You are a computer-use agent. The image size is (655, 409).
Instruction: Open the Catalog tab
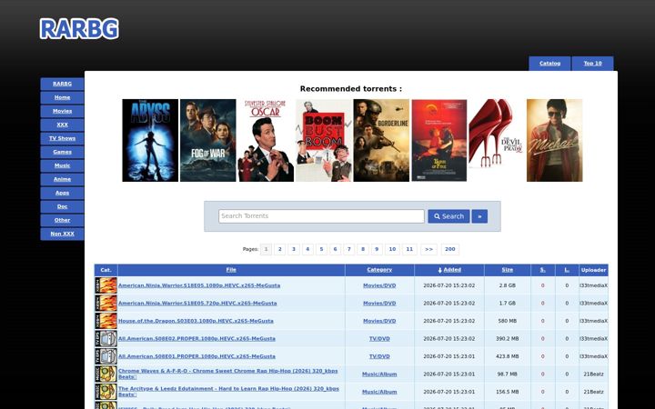tap(549, 64)
